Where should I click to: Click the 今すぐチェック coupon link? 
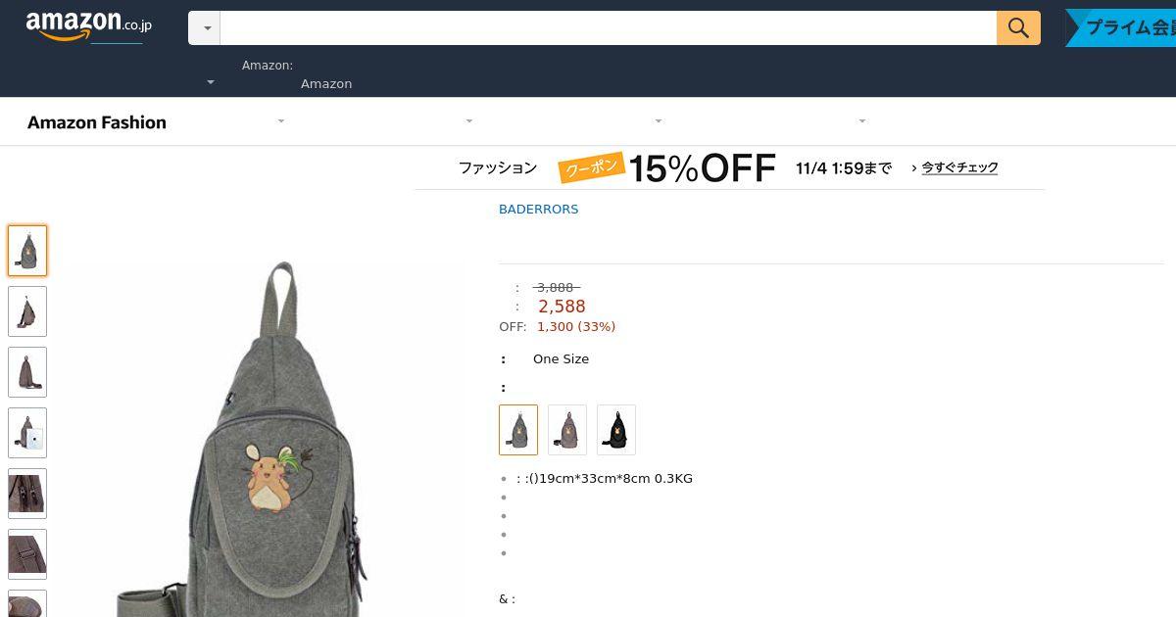(955, 167)
